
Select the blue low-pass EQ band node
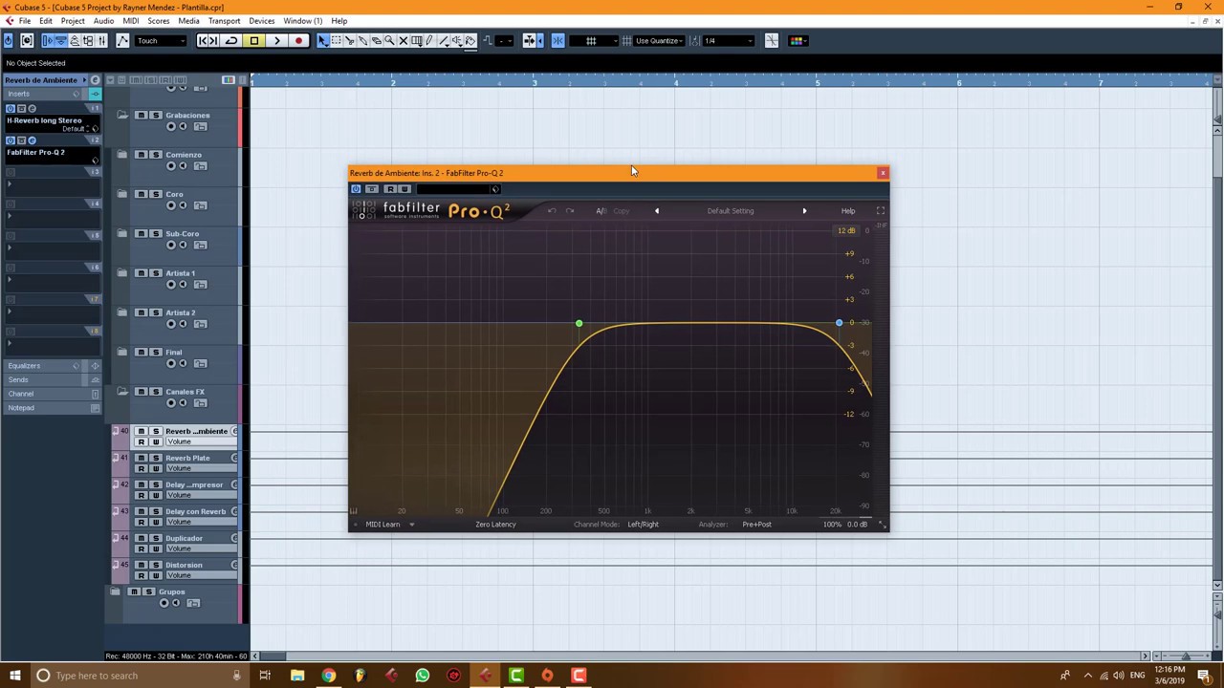click(839, 323)
